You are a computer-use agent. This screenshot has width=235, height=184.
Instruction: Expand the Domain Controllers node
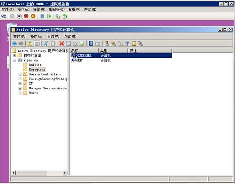20,74
